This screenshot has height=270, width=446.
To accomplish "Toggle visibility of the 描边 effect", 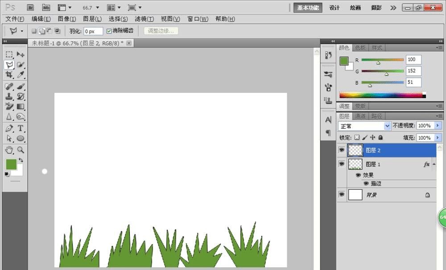I will 366,183.
